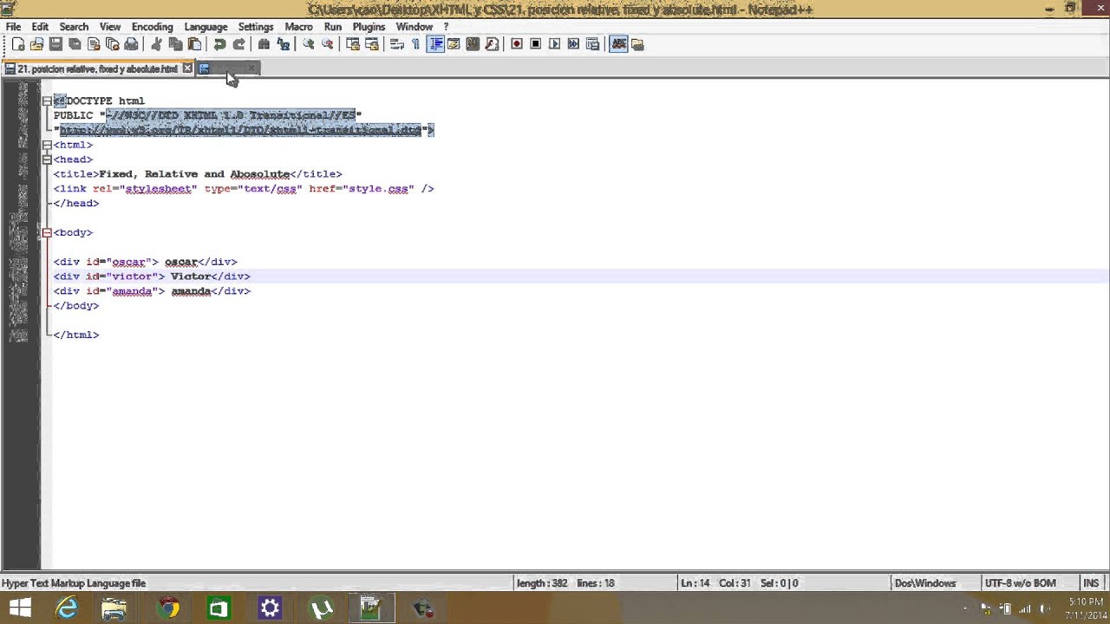Collapse the DOCTYPE fold marker
The width and height of the screenshot is (1110, 624).
click(x=47, y=101)
